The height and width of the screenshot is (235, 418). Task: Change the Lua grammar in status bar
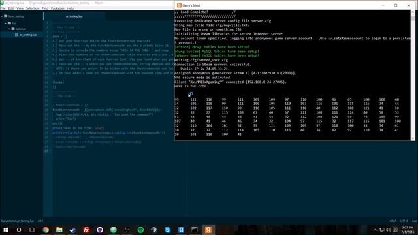pos(414,221)
